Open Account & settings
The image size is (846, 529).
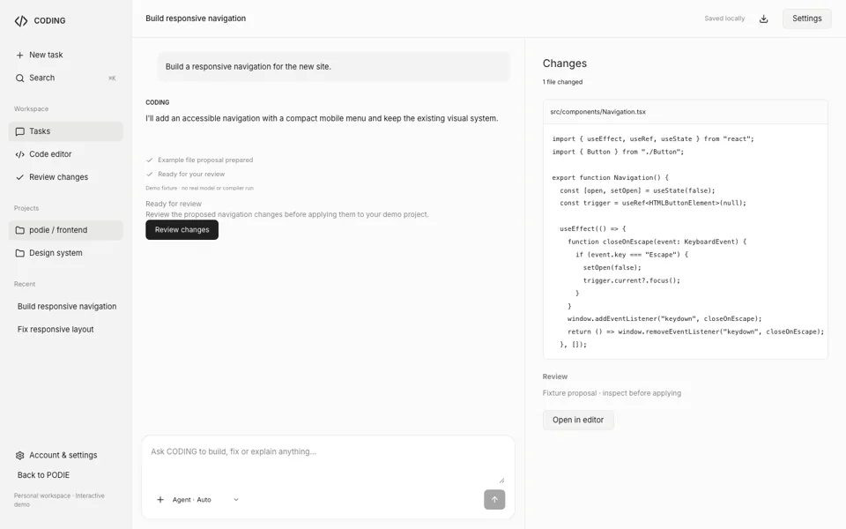pyautogui.click(x=66, y=456)
